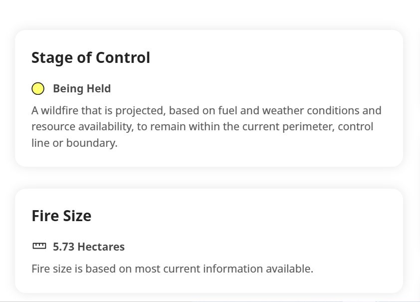This screenshot has height=302, width=420.
Task: Click the word 'Control' in the top heading
Action: pyautogui.click(x=123, y=57)
